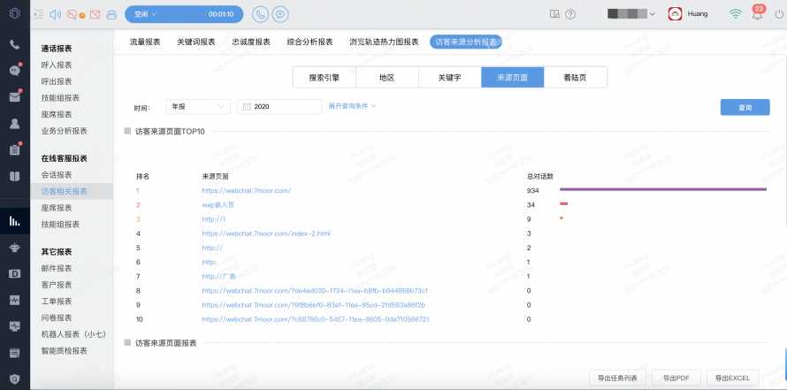
Task: Collapse the side menu with indent icon
Action: point(39,14)
